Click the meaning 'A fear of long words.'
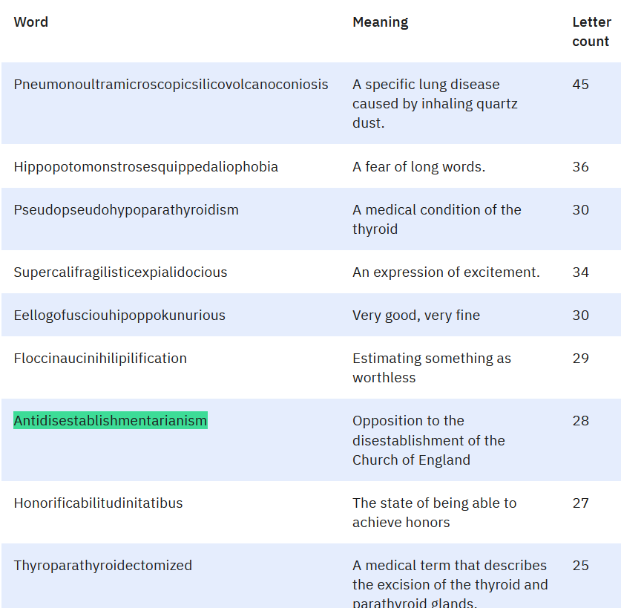 418,167
